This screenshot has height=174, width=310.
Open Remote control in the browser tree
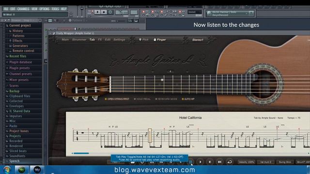click(23, 51)
